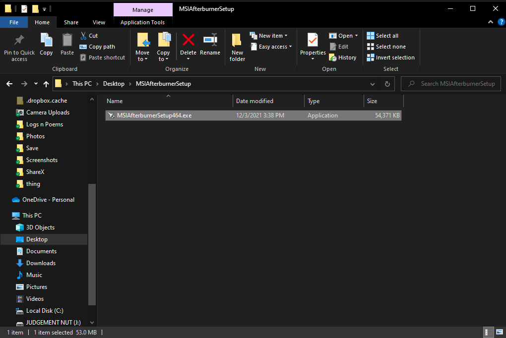The height and width of the screenshot is (338, 506).
Task: Switch to the View ribbon tab
Action: [99, 22]
